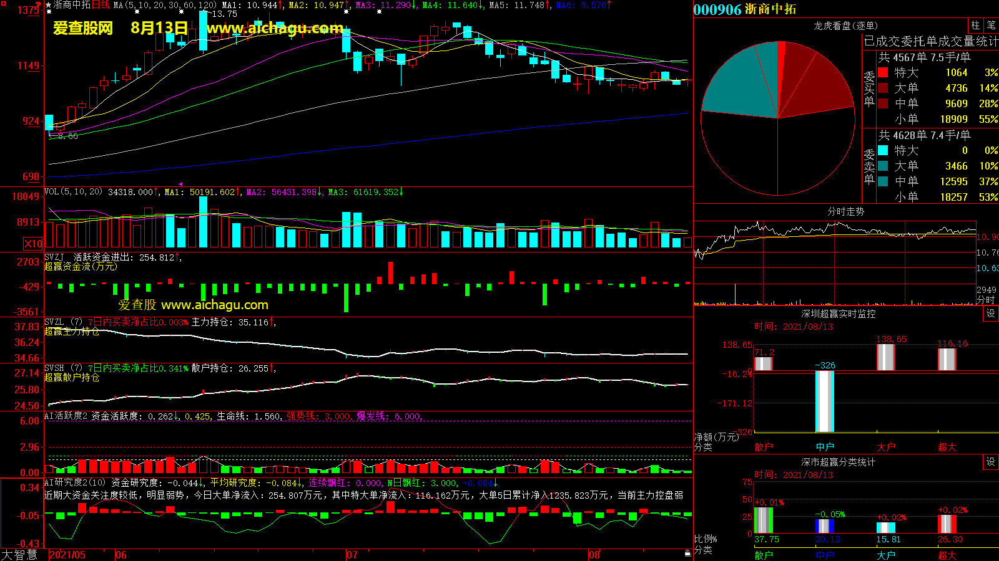
Task: Select the 龙虎看盘(逐单) panel title
Action: (845, 26)
